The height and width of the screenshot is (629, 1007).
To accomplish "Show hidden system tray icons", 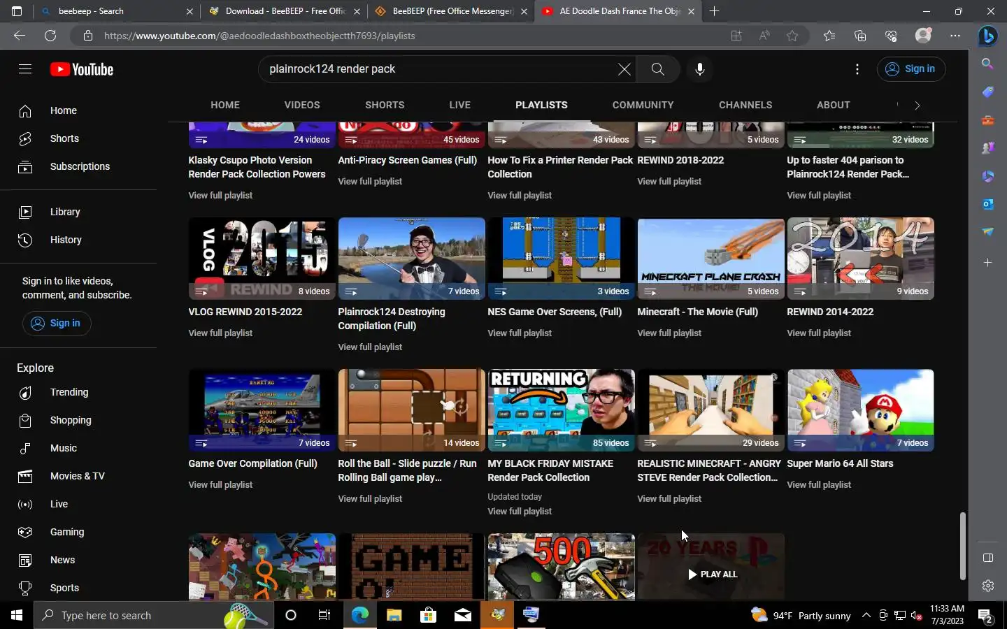I will [x=866, y=616].
